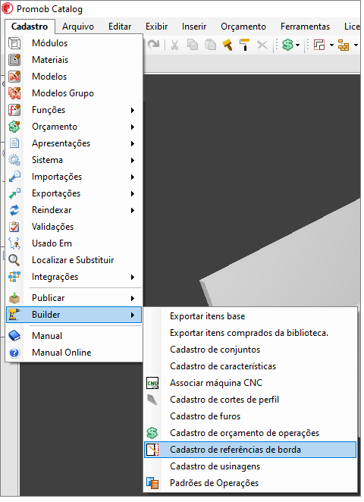The width and height of the screenshot is (364, 502).
Task: Click the Associar máquina CNC icon
Action: tap(152, 383)
